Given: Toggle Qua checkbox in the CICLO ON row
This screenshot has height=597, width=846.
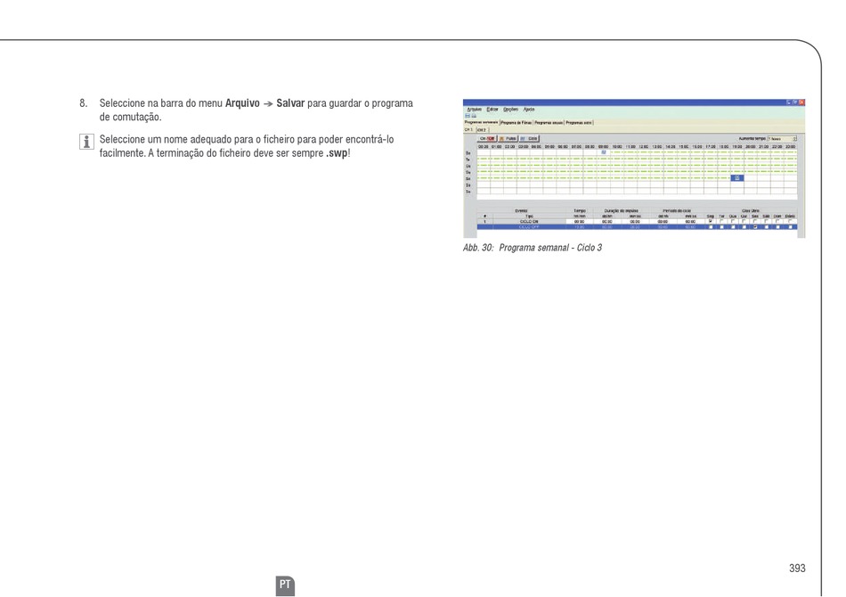Looking at the screenshot, I should (x=733, y=221).
